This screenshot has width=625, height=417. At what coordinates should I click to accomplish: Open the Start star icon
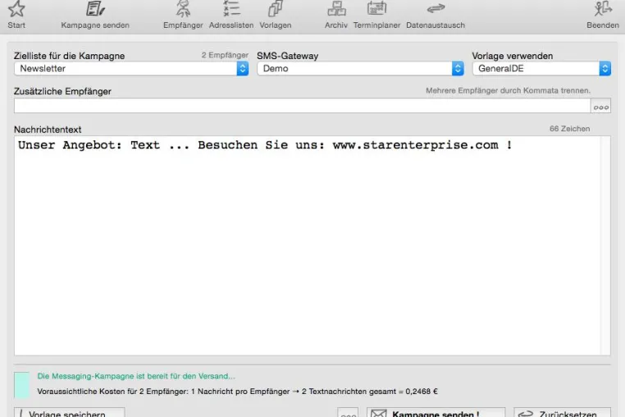[16, 10]
